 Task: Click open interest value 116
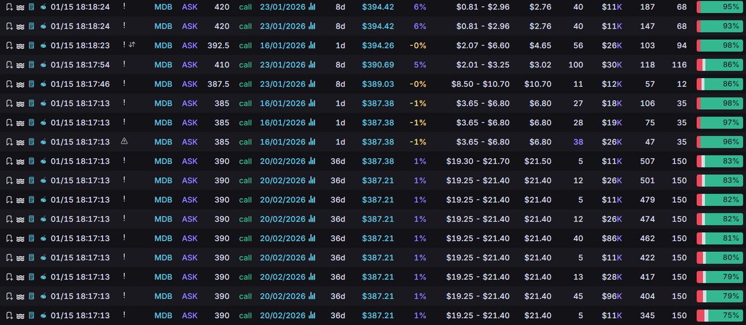point(679,65)
